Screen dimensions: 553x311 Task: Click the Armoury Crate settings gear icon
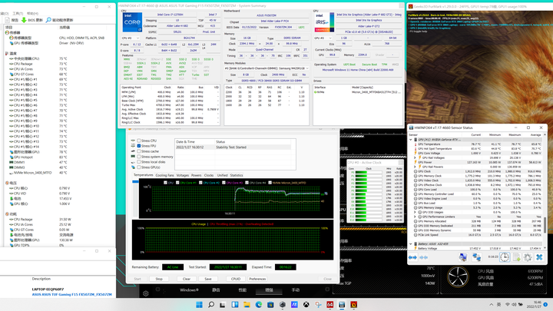146,293
